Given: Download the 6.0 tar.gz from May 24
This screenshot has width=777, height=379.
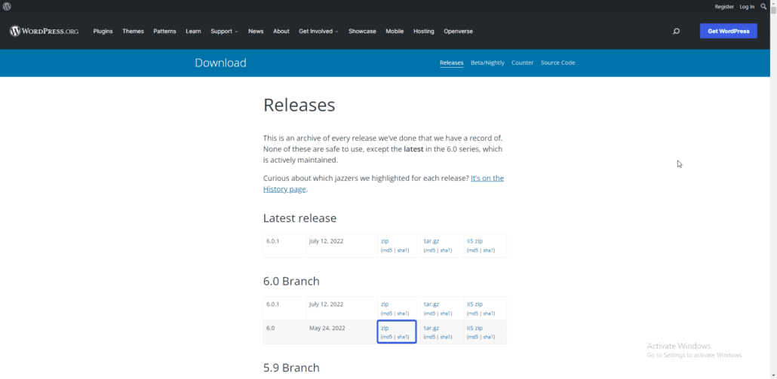Looking at the screenshot, I should (x=431, y=328).
